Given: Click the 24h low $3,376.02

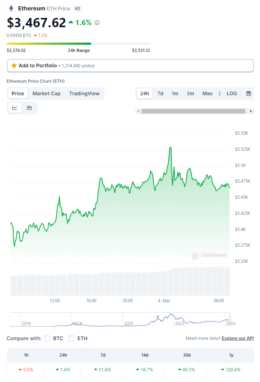Looking at the screenshot, I should 16,50.
